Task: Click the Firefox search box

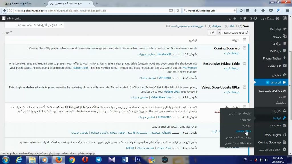Action: pyautogui.click(x=210, y=11)
